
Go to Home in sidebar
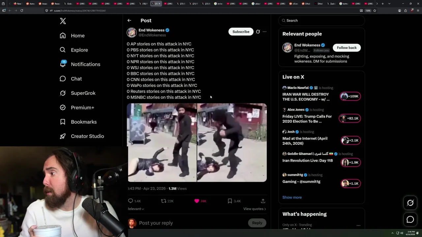[x=72, y=36]
